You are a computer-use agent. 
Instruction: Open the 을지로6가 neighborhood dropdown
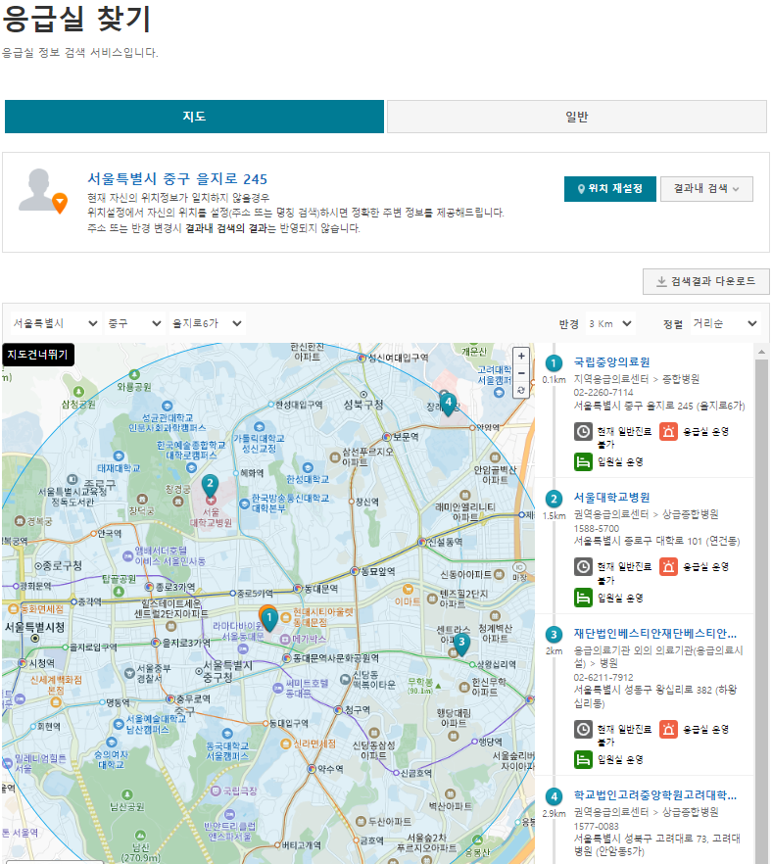207,323
